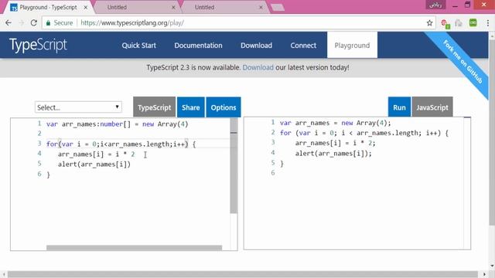Screen dimensions: 495x278
Task: Click the page horizontal scrollbar at bottom
Action: pos(242,274)
